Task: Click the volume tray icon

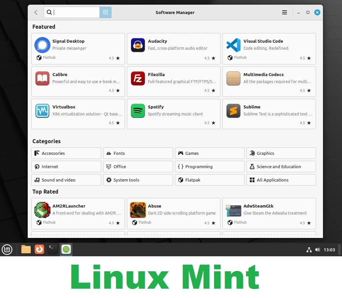Action: pos(318,250)
